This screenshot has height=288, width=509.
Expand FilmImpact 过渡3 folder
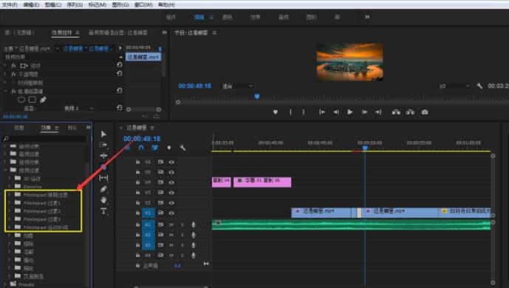(x=9, y=219)
